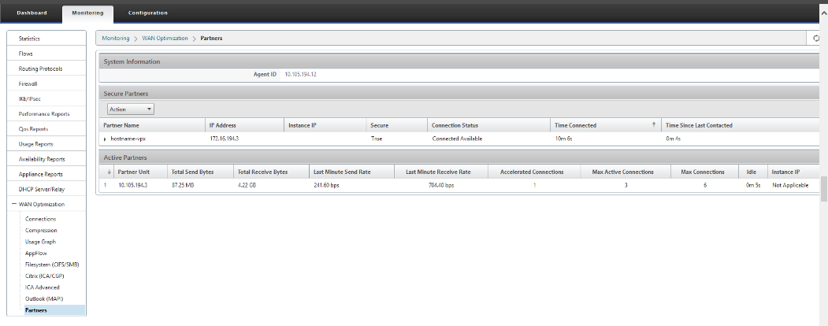Open Statistics in the sidebar
The image size is (828, 326).
coord(46,39)
